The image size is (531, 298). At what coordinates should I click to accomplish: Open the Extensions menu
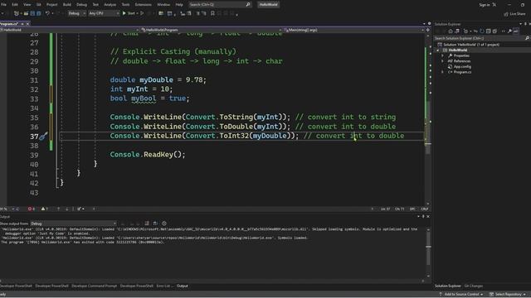click(144, 4)
